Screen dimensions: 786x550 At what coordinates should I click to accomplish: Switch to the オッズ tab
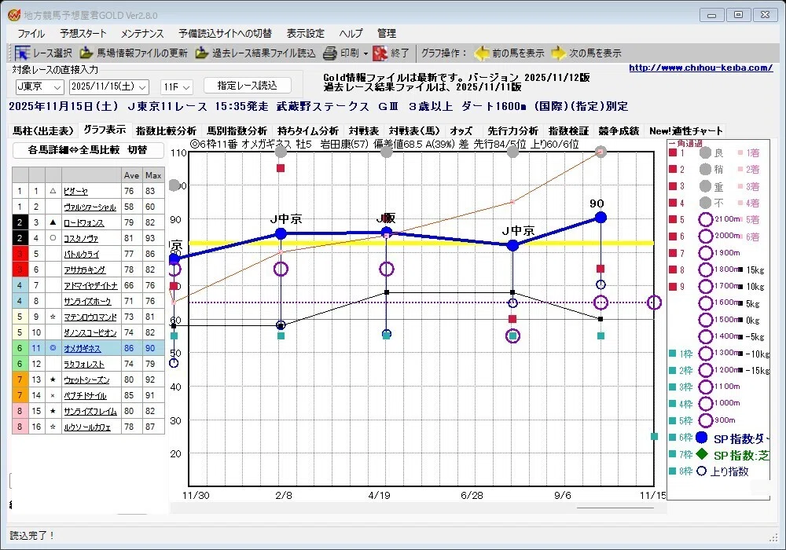click(461, 130)
